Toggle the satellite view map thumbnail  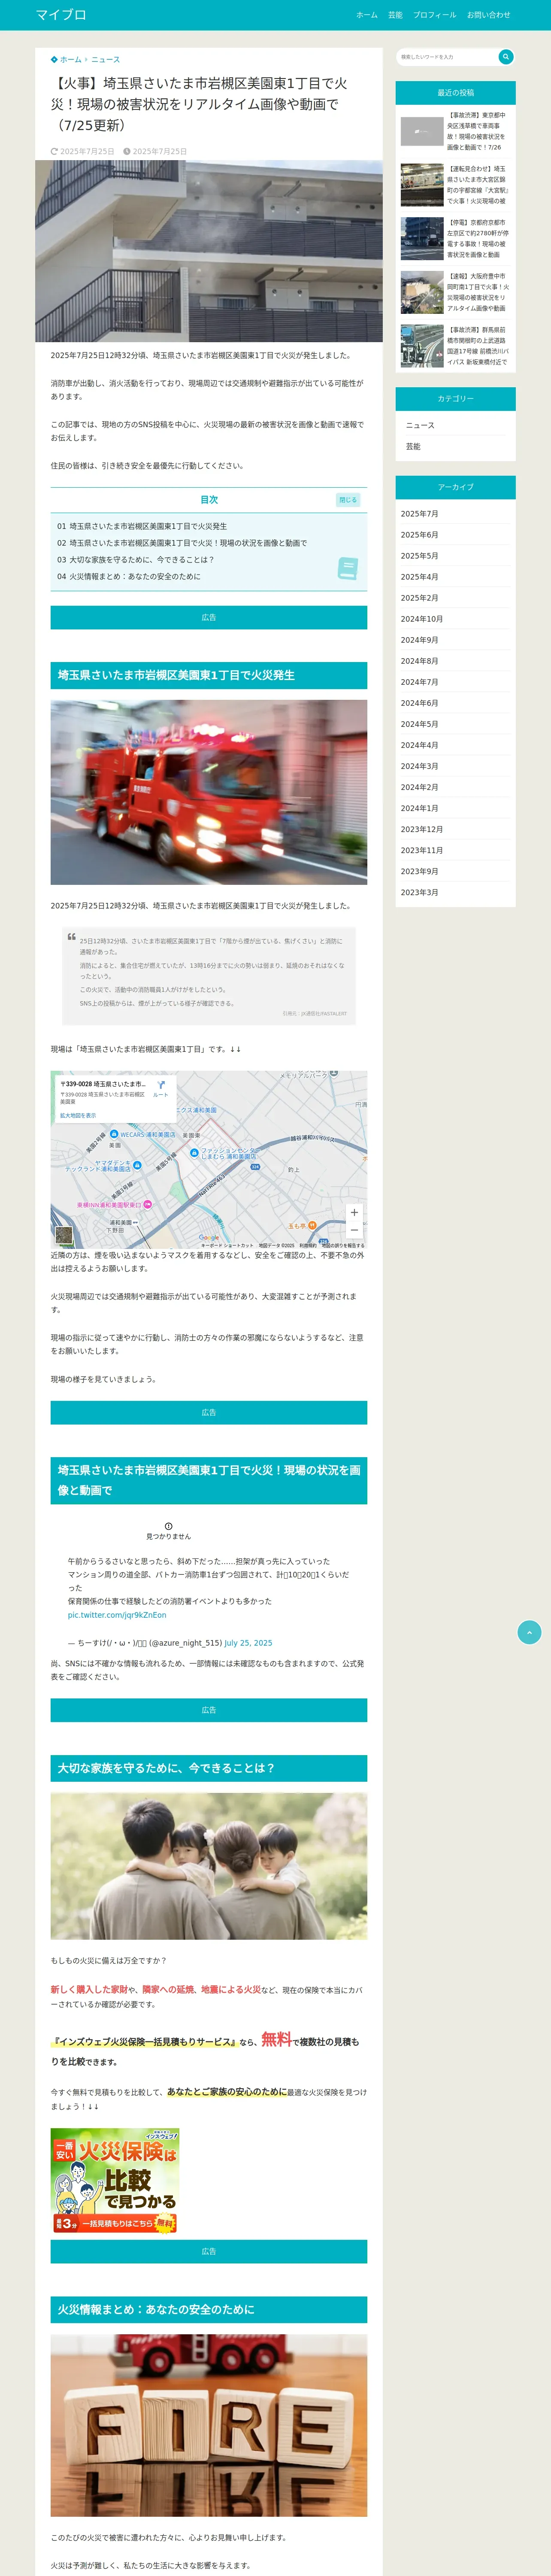64,1236
